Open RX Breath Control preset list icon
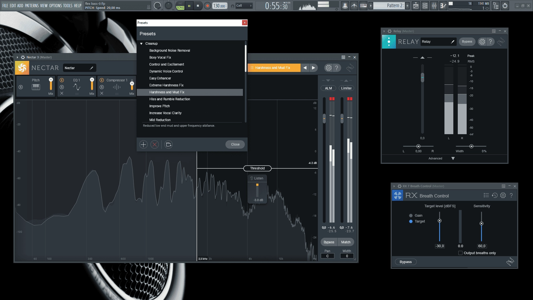Viewport: 533px width, 300px height. [486, 196]
